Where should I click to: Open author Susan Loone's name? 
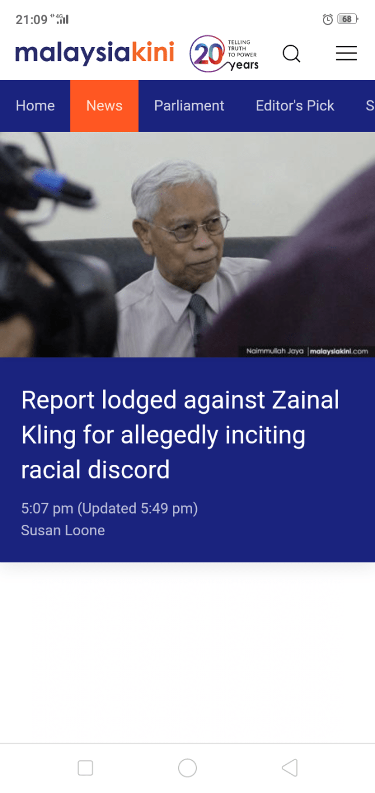click(x=63, y=530)
